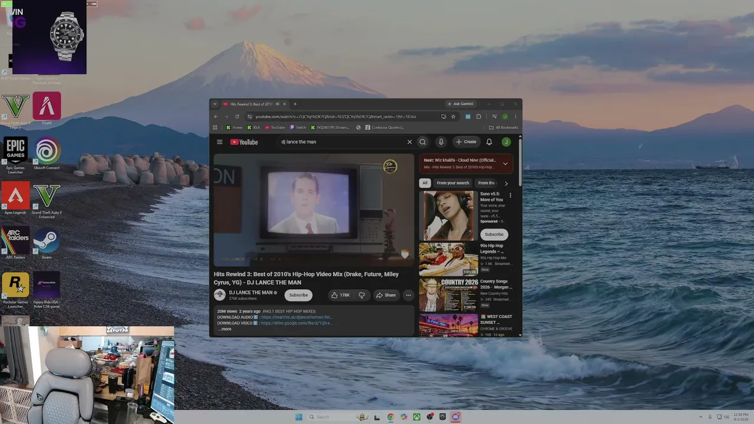The height and width of the screenshot is (424, 754).
Task: Open Epic Games Launcher desktop shortcut
Action: coord(15,155)
